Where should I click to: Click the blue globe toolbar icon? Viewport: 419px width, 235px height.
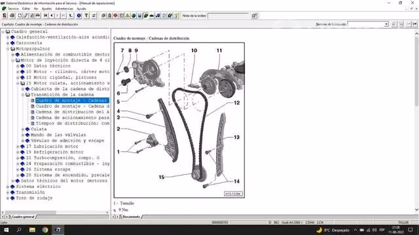134,16
